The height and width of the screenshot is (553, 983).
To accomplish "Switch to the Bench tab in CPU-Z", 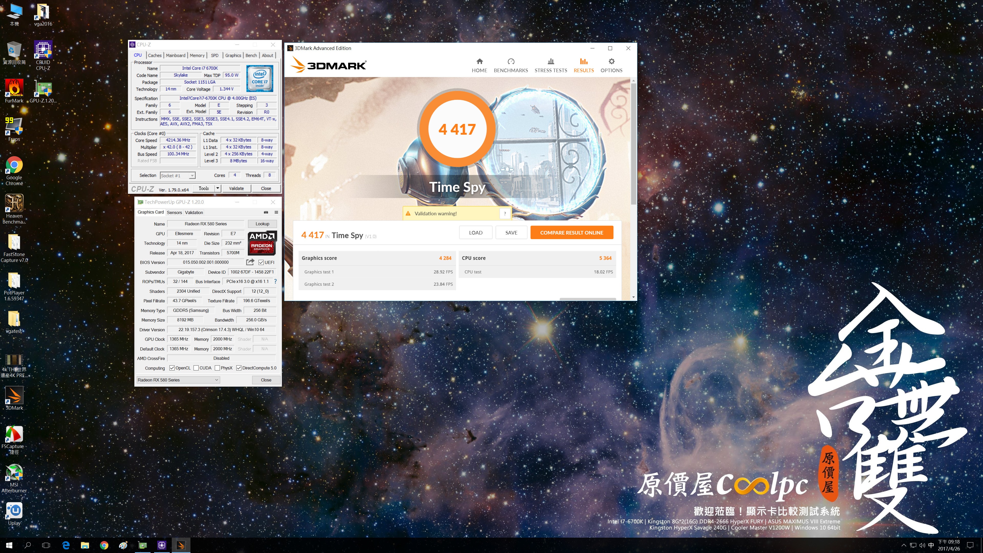I will pyautogui.click(x=251, y=55).
